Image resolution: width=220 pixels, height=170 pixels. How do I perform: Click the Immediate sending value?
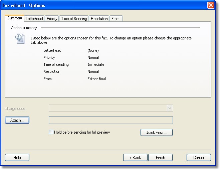coord(96,64)
